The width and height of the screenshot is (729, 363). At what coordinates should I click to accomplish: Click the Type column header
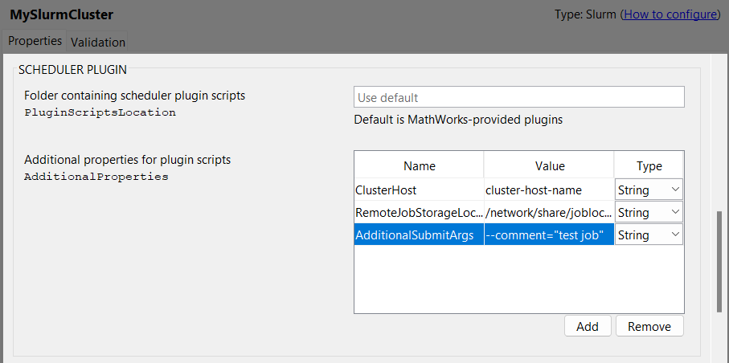coord(649,166)
